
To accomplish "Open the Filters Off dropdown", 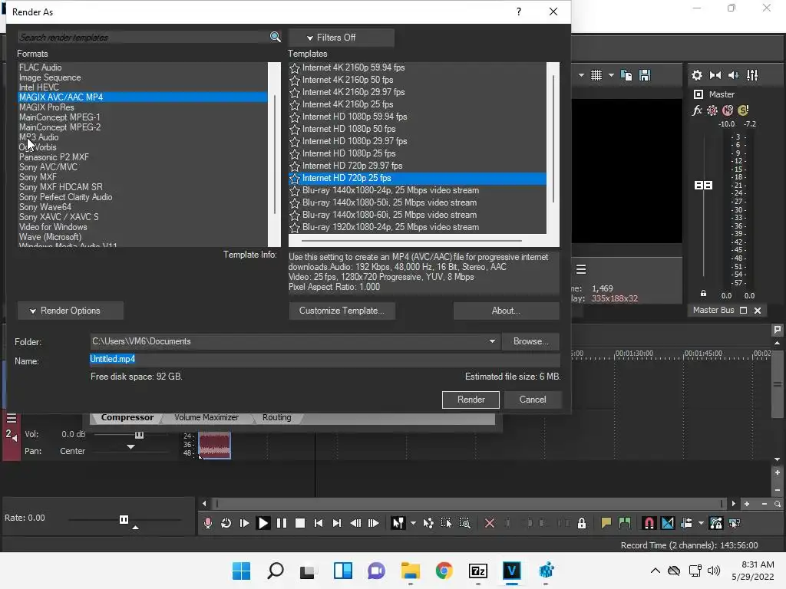I will click(x=341, y=38).
